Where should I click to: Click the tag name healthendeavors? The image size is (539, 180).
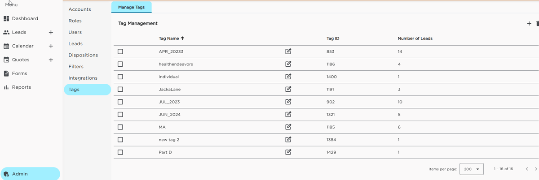[x=176, y=64]
